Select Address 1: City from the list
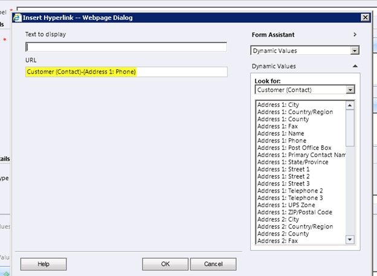Image resolution: width=377 pixels, height=276 pixels. [x=277, y=105]
